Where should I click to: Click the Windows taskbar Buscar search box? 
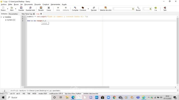29,97
